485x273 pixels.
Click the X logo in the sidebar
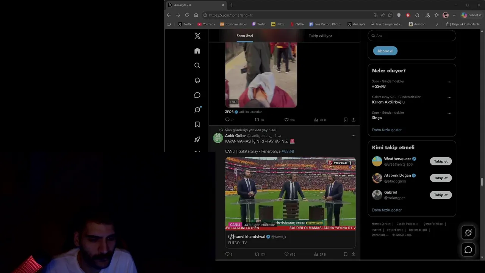[x=197, y=36]
